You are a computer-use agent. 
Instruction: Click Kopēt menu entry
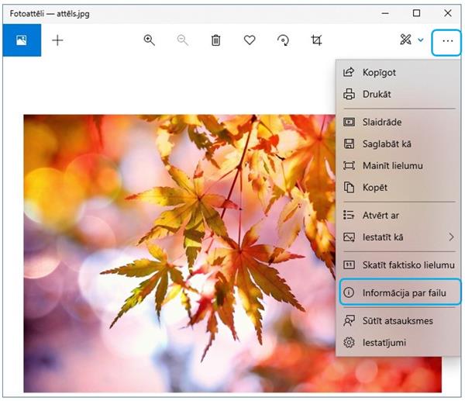coord(398,188)
